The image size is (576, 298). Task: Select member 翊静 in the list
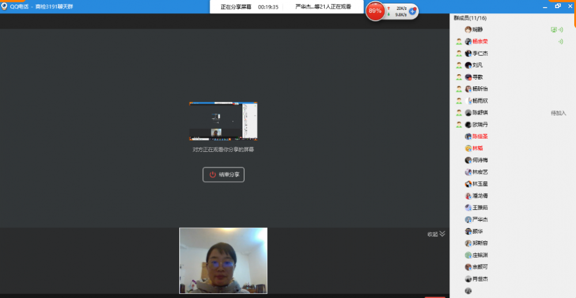pos(478,29)
